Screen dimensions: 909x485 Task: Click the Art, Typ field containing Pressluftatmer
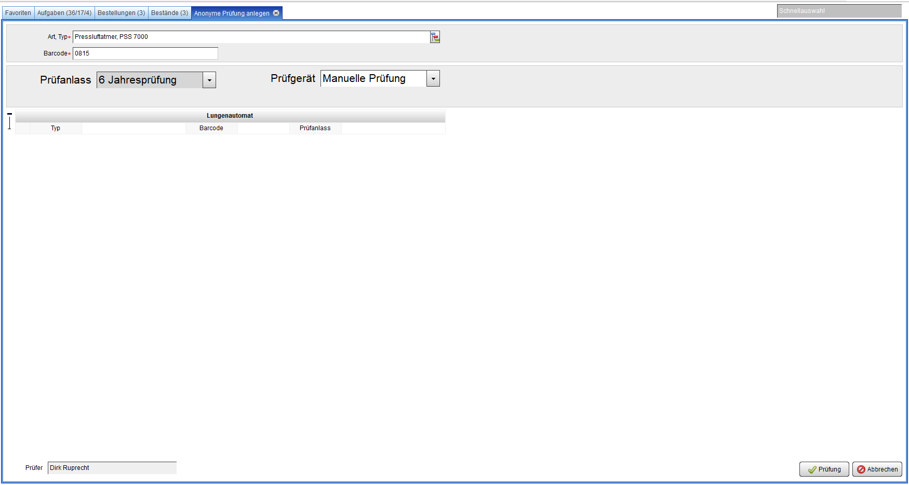pos(250,37)
